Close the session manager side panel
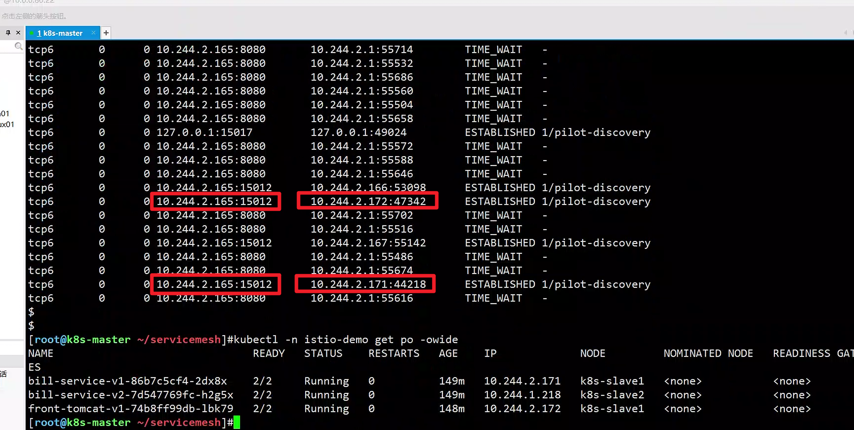This screenshot has height=430, width=854. 18,33
